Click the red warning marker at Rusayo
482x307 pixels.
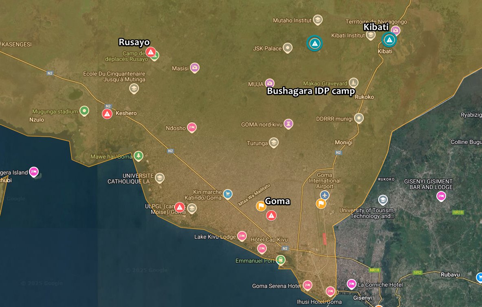151,52
